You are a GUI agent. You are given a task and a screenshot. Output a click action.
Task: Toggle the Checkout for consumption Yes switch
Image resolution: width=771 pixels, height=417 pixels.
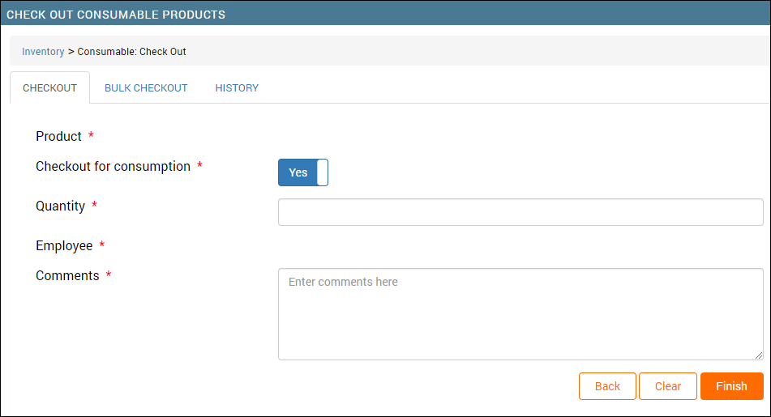[x=303, y=172]
